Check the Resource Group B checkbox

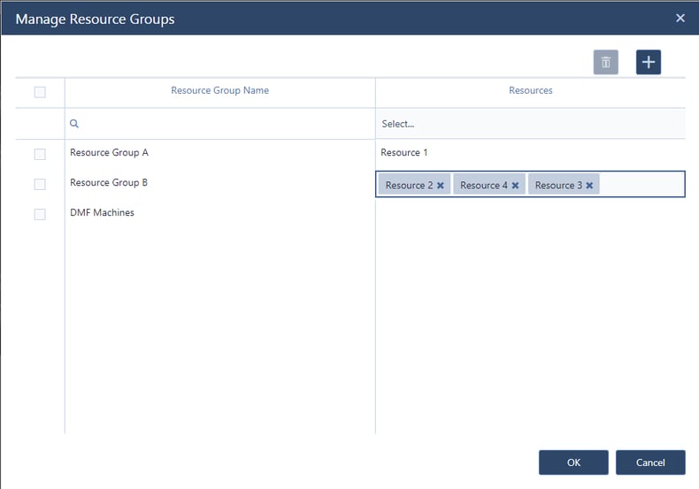point(40,185)
